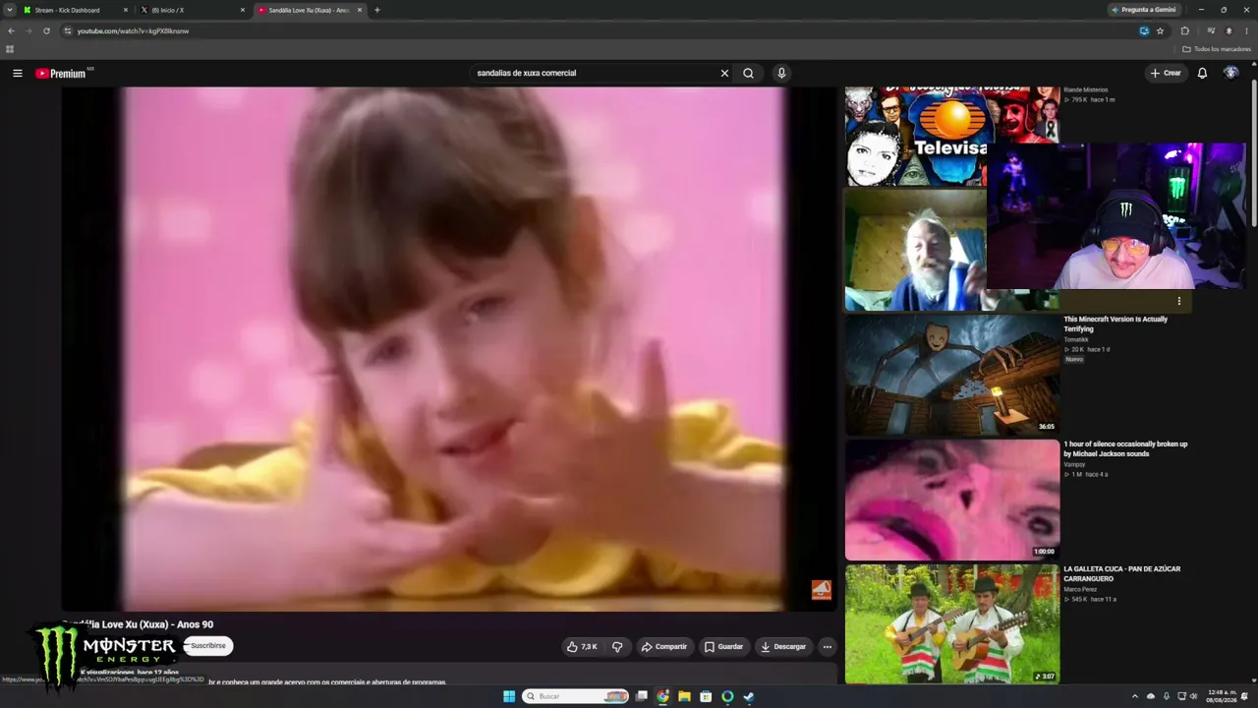Open File Explorer from the taskbar
Screen dimensions: 1258x708
click(x=684, y=696)
